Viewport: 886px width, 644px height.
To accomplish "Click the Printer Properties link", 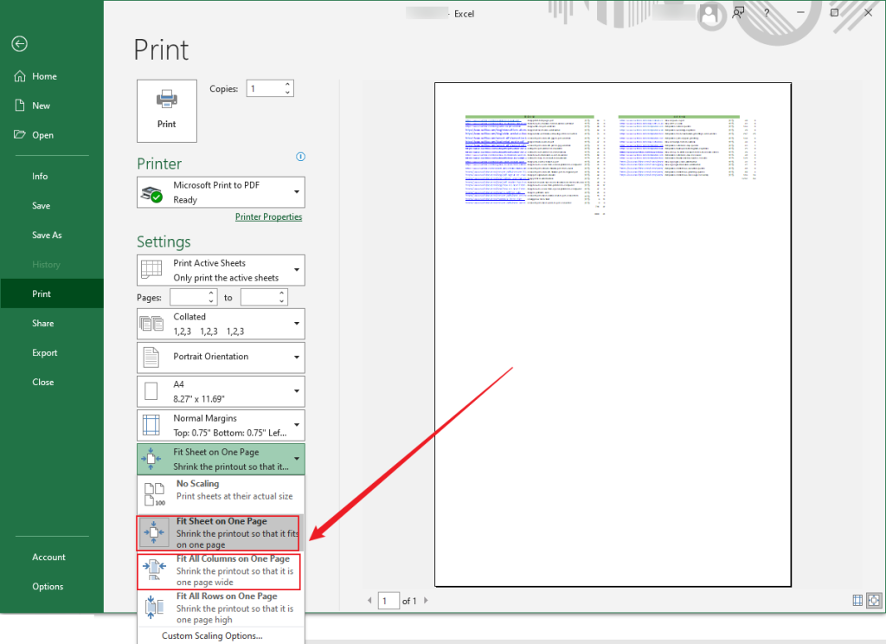I will 268,216.
